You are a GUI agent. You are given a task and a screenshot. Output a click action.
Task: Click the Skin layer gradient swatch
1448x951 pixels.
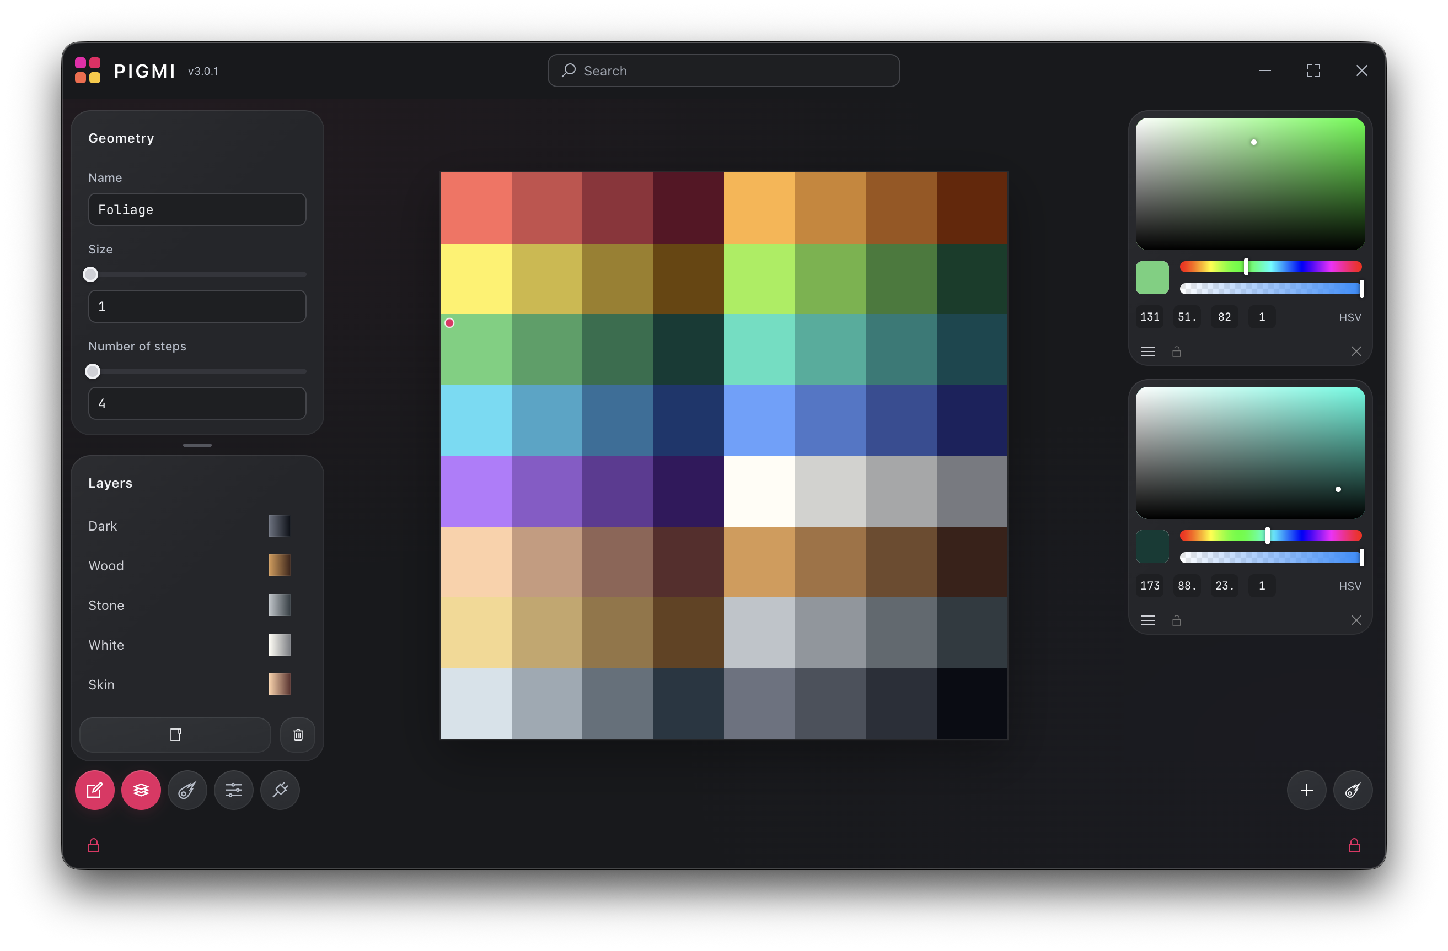pyautogui.click(x=280, y=684)
